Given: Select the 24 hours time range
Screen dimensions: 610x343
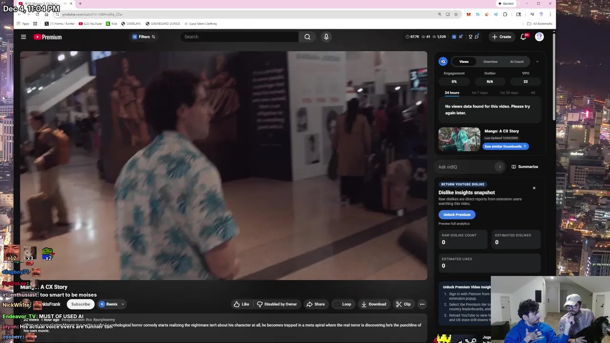Looking at the screenshot, I should pyautogui.click(x=452, y=92).
